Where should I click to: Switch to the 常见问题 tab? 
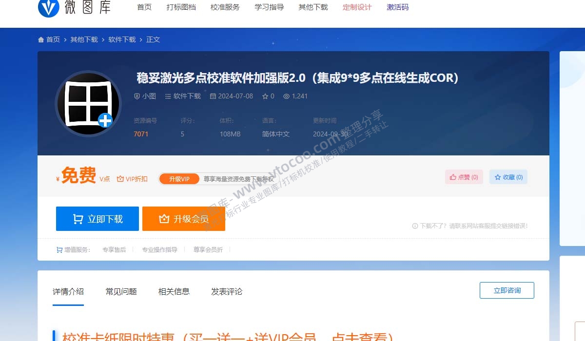click(121, 291)
